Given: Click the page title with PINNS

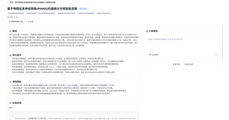Looking at the screenshot, I should 42,9.
